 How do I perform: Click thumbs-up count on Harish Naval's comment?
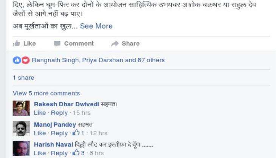click(x=79, y=153)
